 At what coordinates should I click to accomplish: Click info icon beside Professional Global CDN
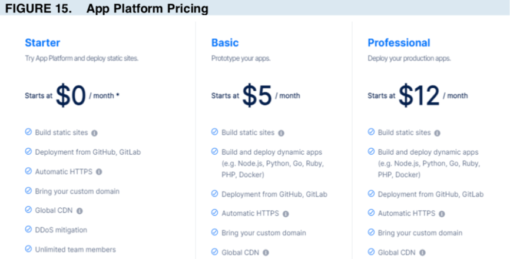tap(422, 253)
